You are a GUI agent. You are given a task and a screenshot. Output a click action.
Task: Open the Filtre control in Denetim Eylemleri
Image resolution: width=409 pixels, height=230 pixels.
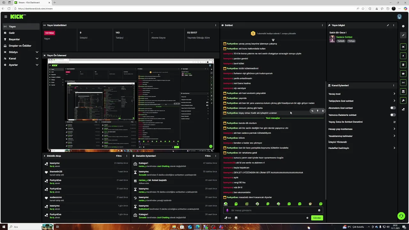click(208, 156)
